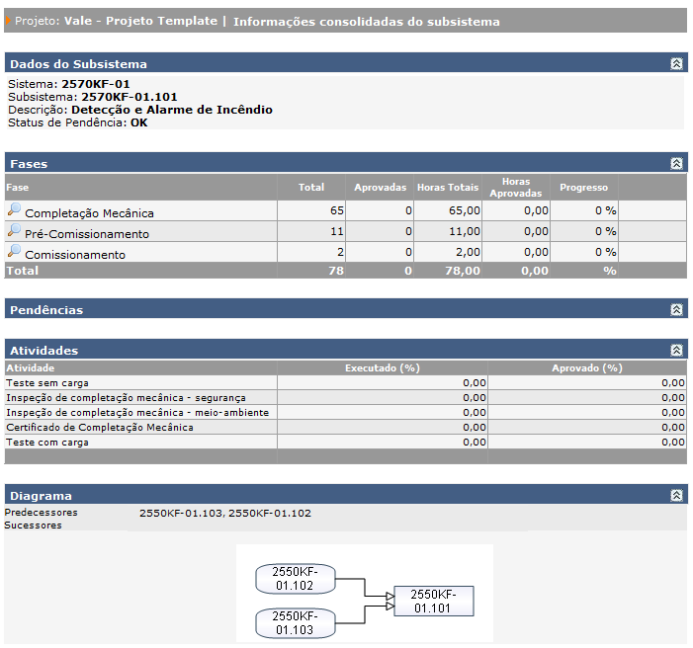693x648 pixels.
Task: Click the Completação Mecânica phase name
Action: click(89, 213)
